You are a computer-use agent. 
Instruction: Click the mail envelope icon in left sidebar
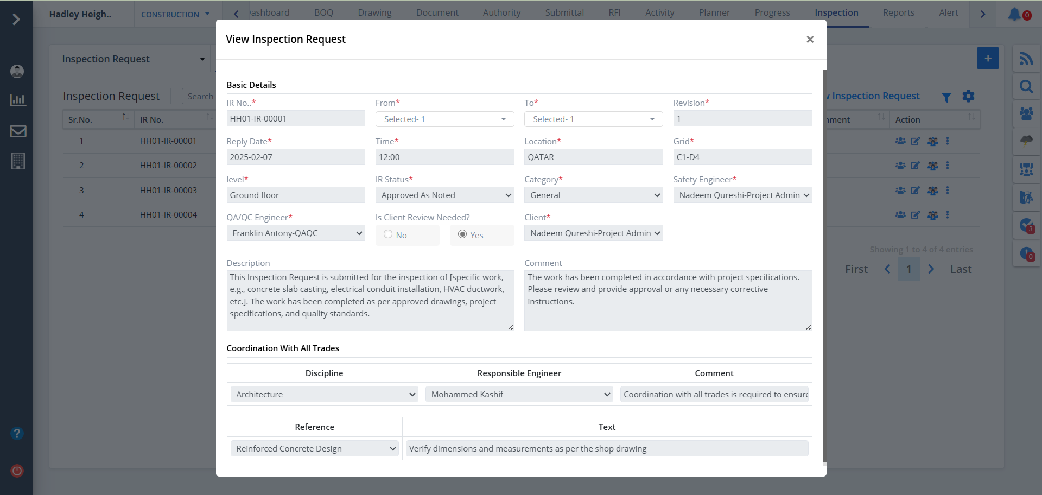pos(18,131)
